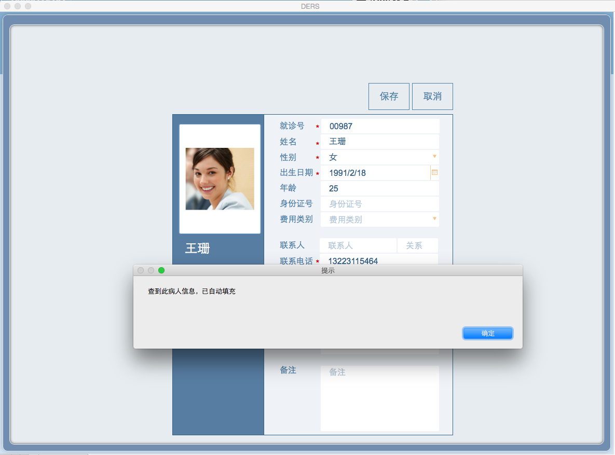
Task: Click the 就诊号 field containing 00987
Action: point(380,126)
